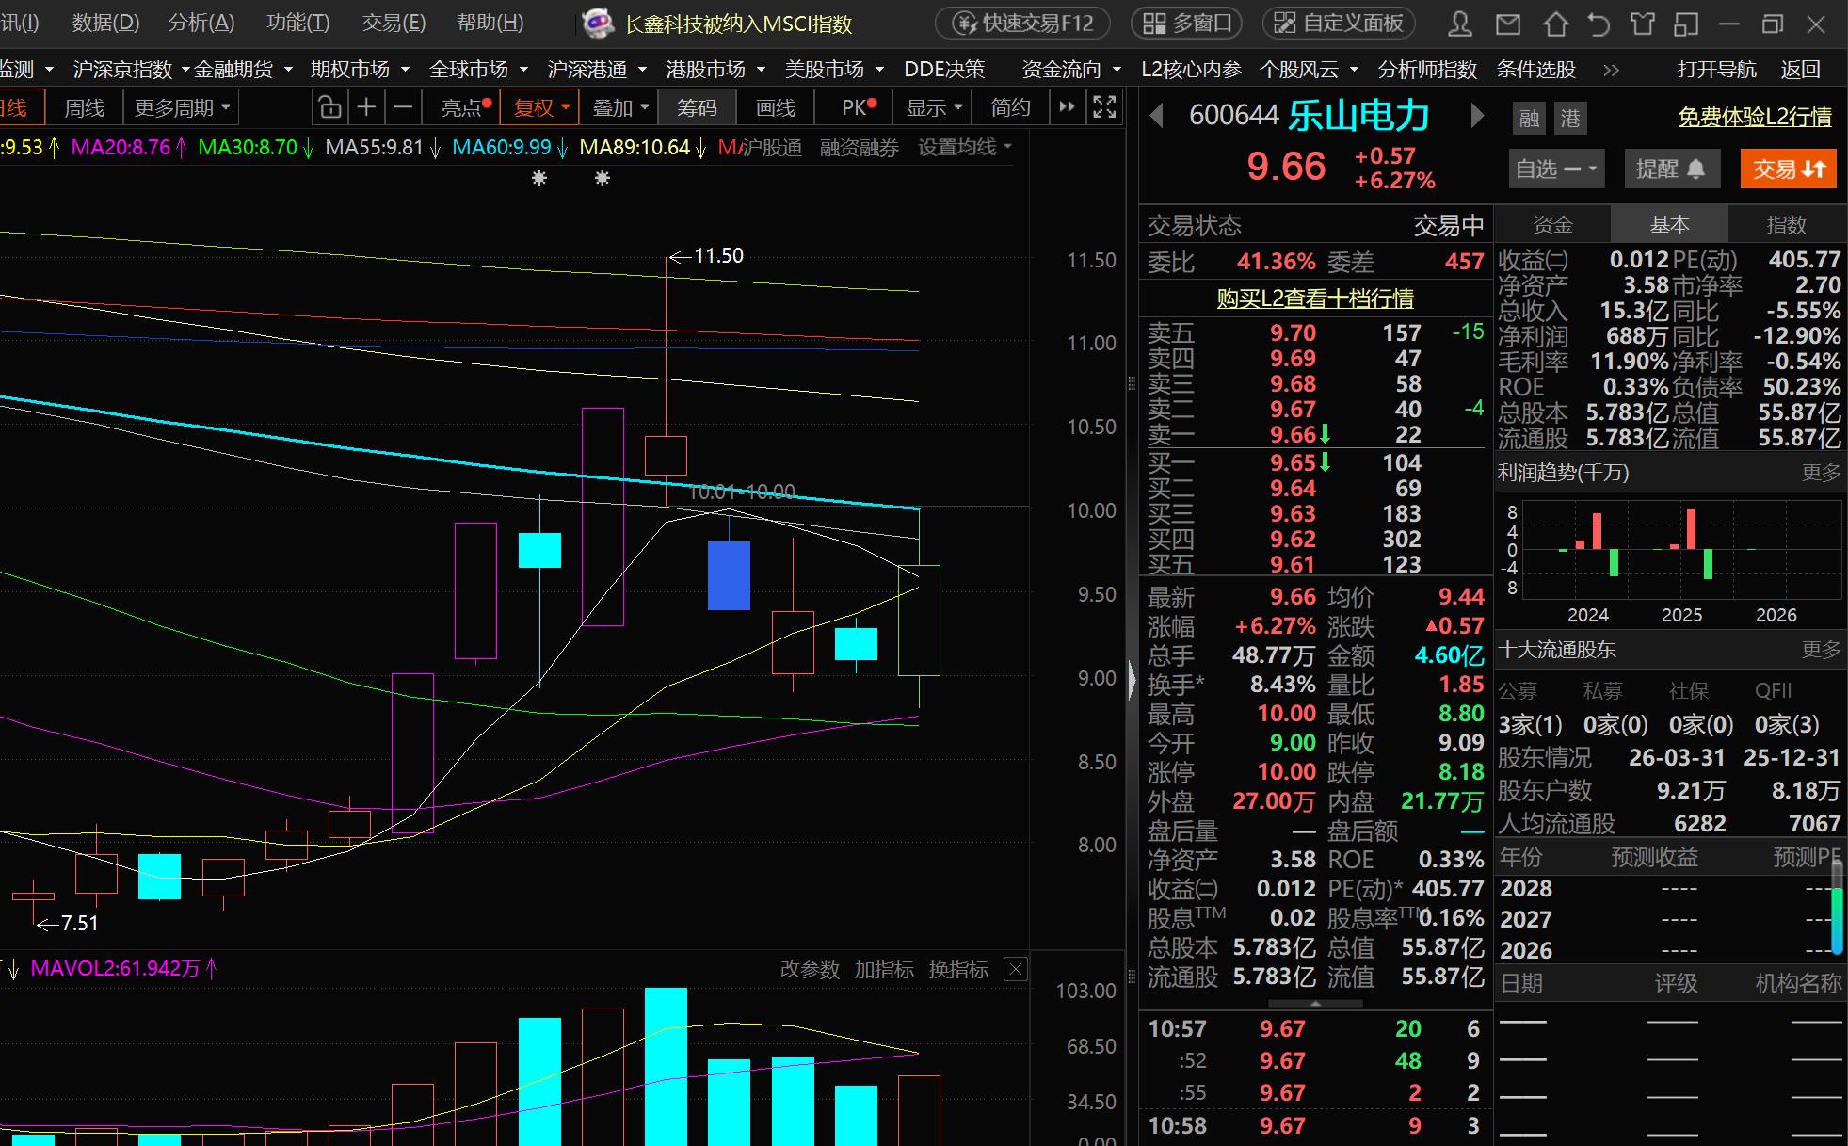Click 改参数 to edit indicator parameters
Screen dimensions: 1848x1146
pos(810,970)
